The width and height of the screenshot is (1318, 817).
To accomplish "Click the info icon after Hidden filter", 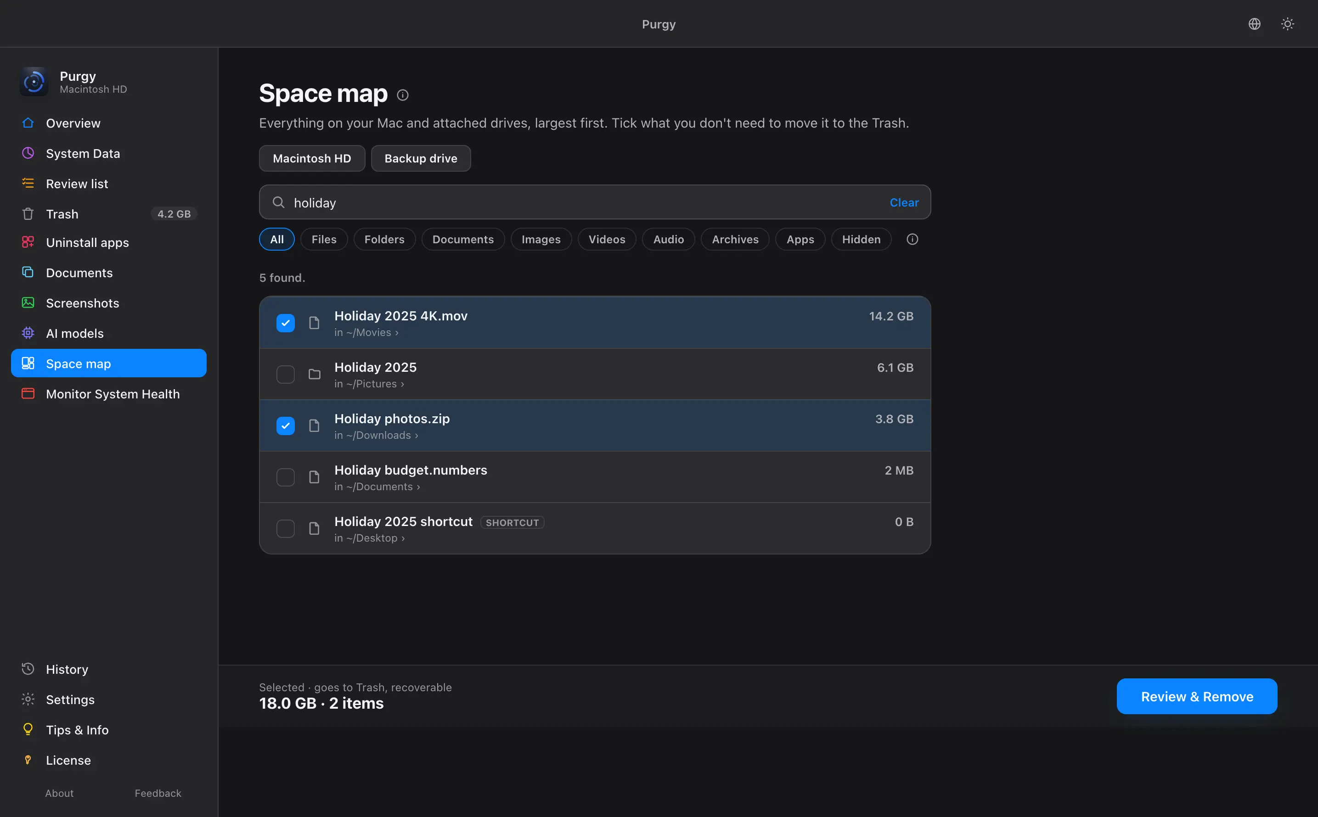I will (912, 240).
